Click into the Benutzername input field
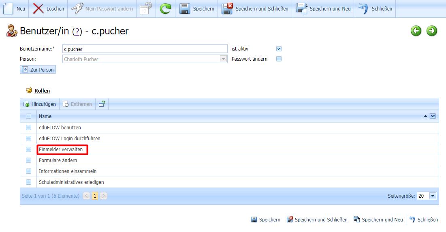The image size is (446, 232). pyautogui.click(x=145, y=49)
